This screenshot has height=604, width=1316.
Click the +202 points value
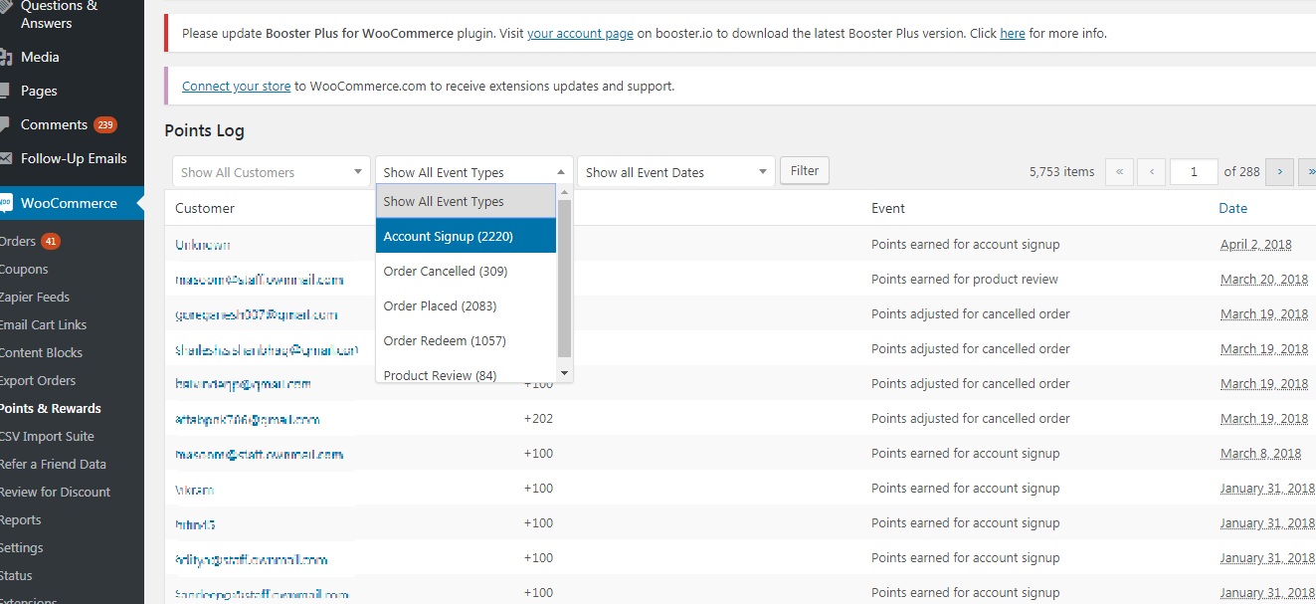[x=538, y=418]
